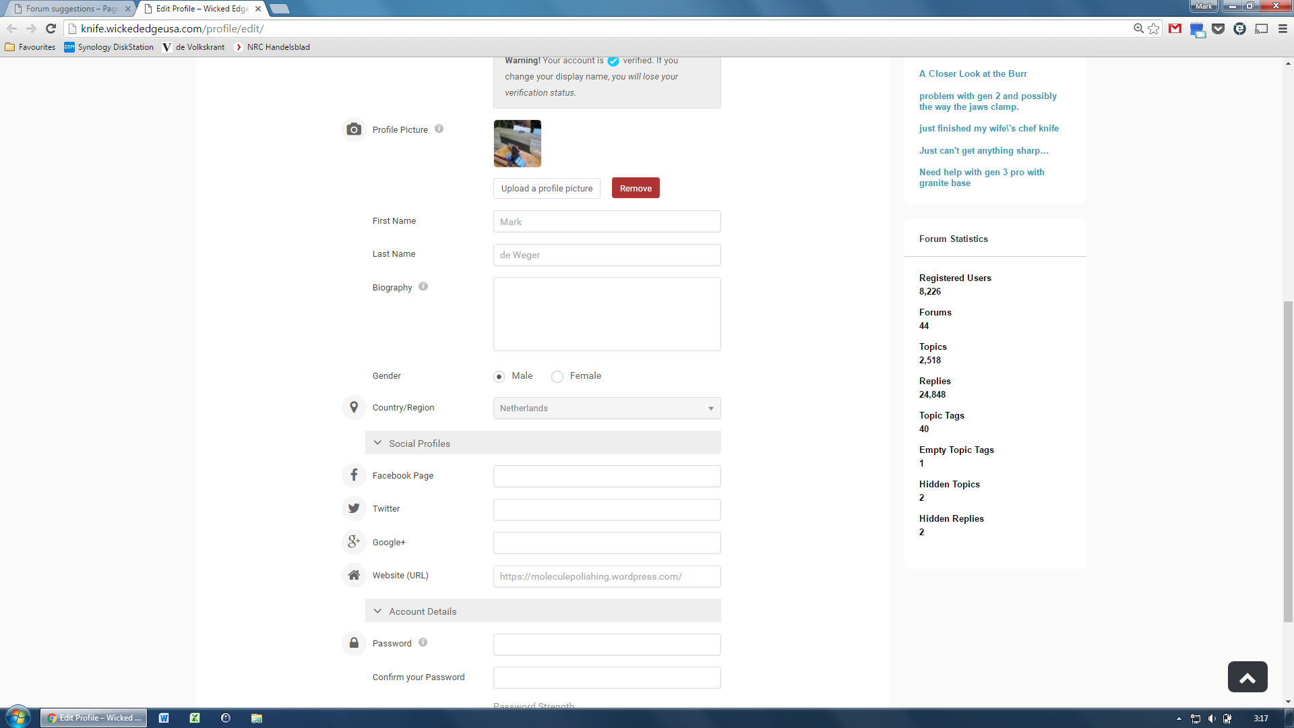This screenshot has height=728, width=1294.
Task: Click the Twitter bird icon
Action: click(x=354, y=508)
